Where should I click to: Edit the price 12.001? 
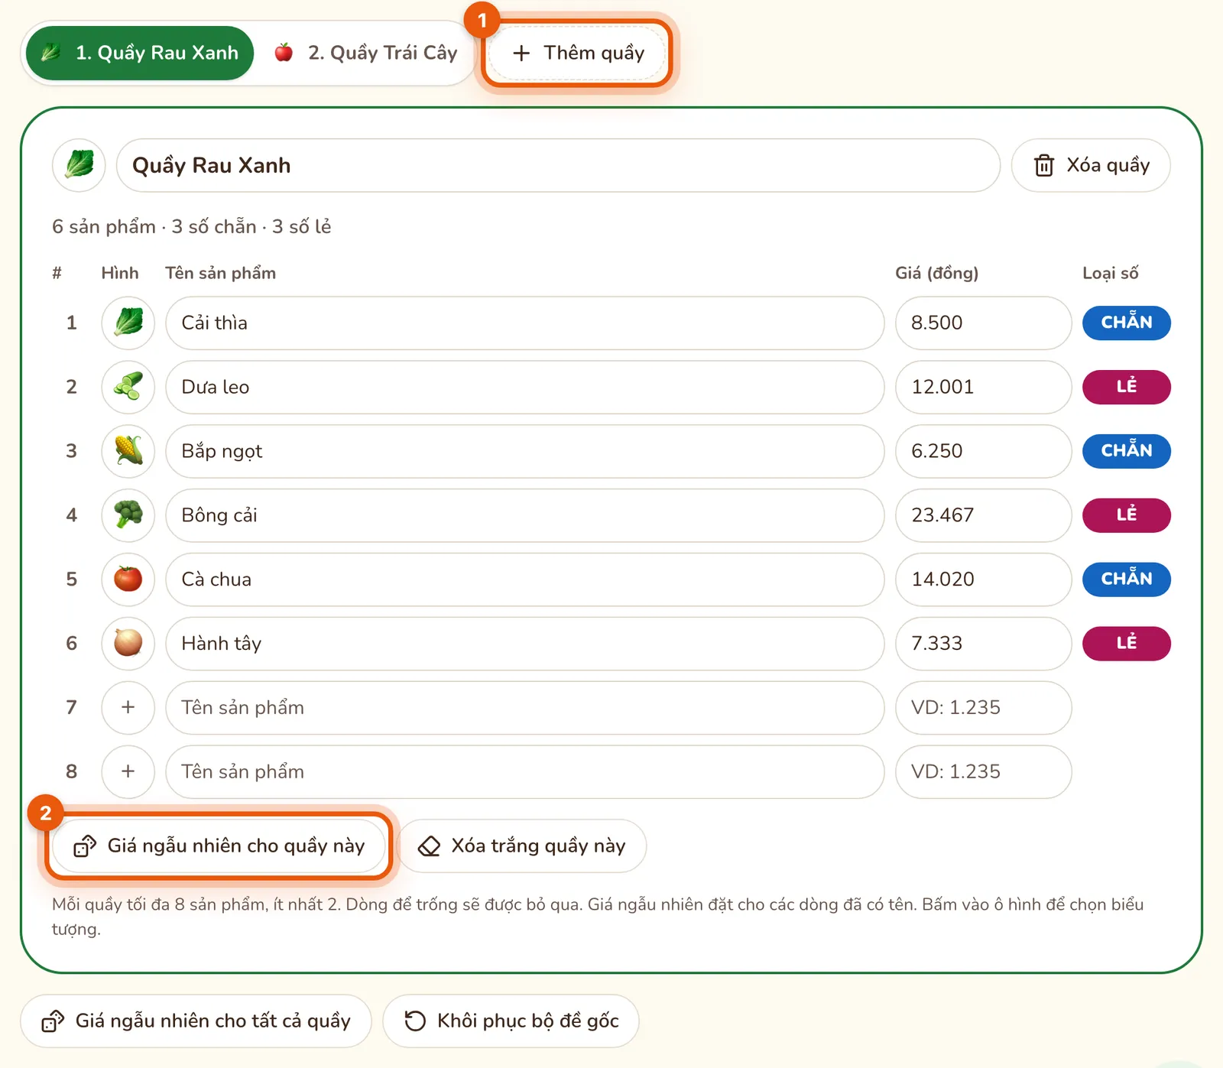983,387
